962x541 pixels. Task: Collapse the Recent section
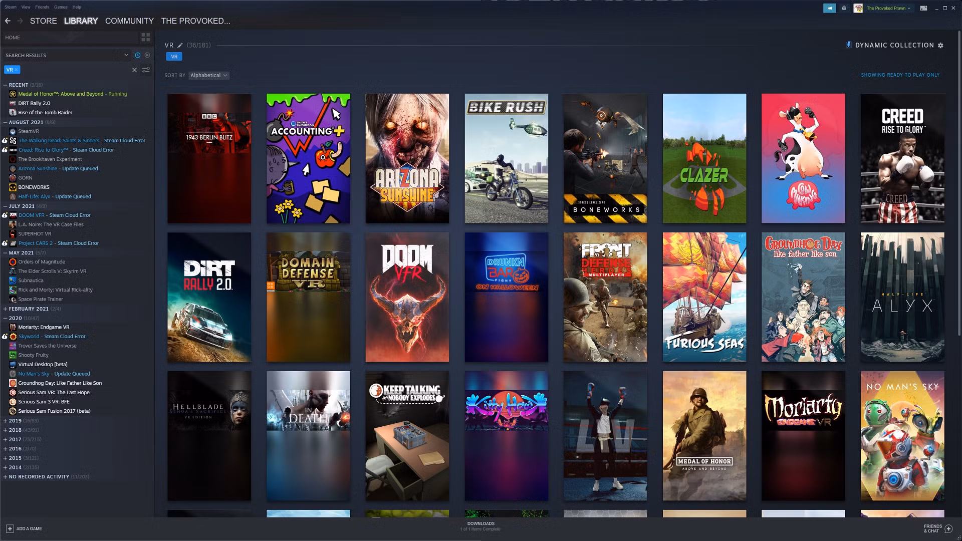(5, 85)
